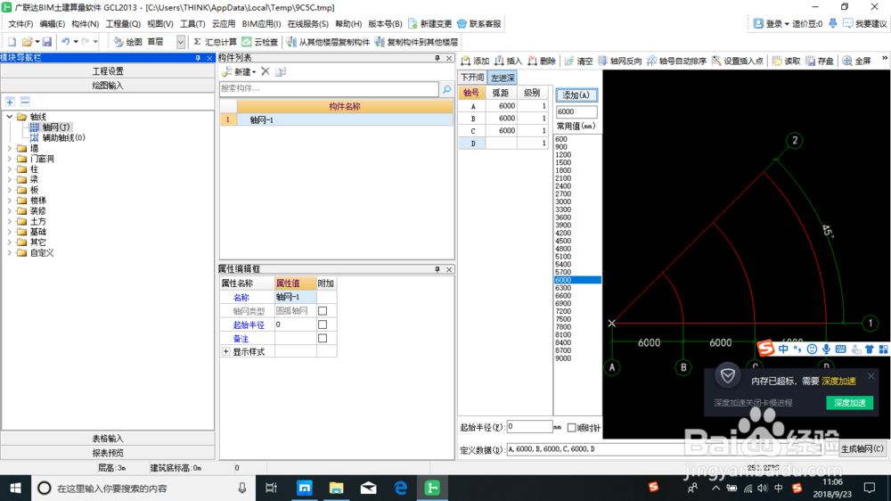The width and height of the screenshot is (891, 501).
Task: Switch to 全屏 full screen view
Action: click(x=857, y=61)
